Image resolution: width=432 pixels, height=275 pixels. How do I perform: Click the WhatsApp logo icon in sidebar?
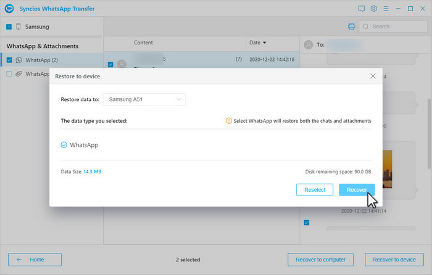[19, 60]
